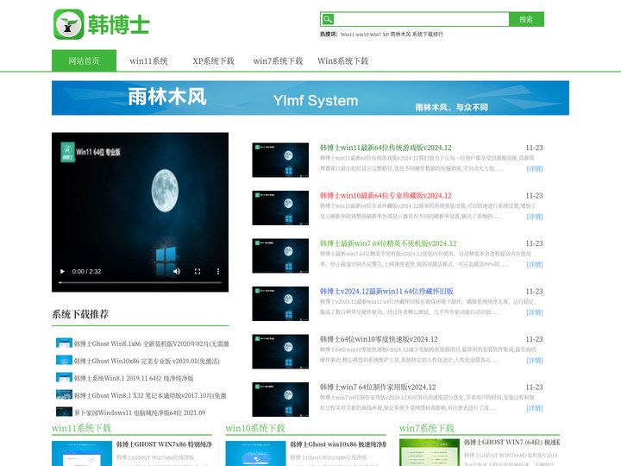Viewport: 621px width, 466px height.
Task: Open link 韩博士最新win7 64位精英不死机版v2024.12
Action: pyautogui.click(x=388, y=243)
